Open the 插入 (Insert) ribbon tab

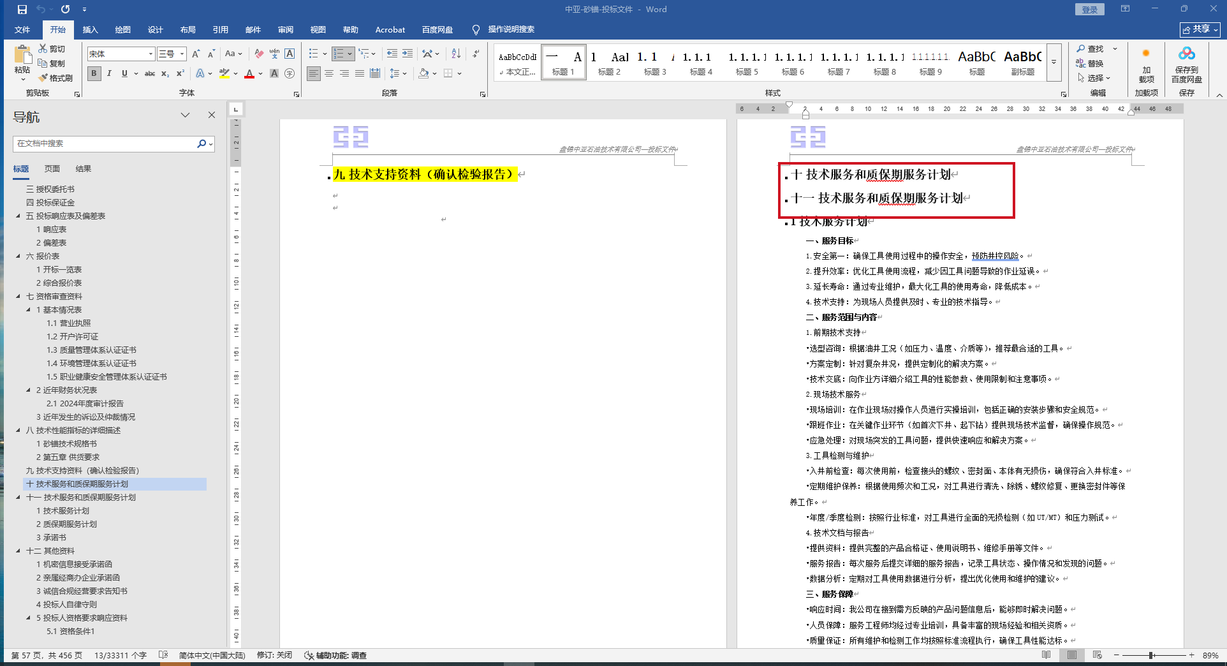90,29
